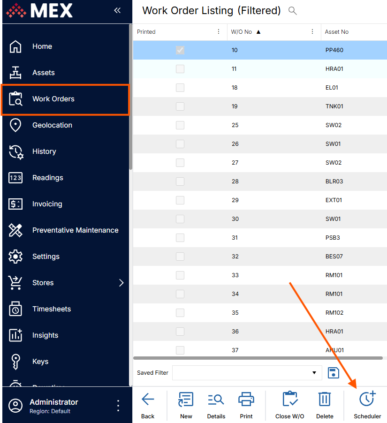This screenshot has width=387, height=423.
Task: Expand the Stores submenu arrow
Action: click(121, 283)
